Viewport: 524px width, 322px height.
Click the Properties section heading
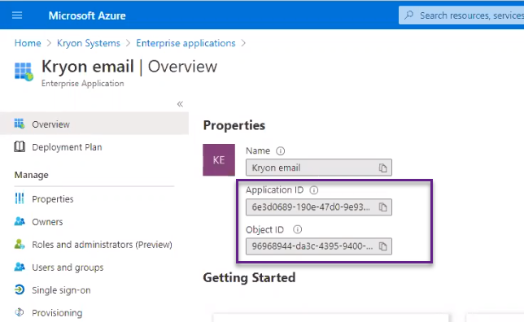(234, 125)
